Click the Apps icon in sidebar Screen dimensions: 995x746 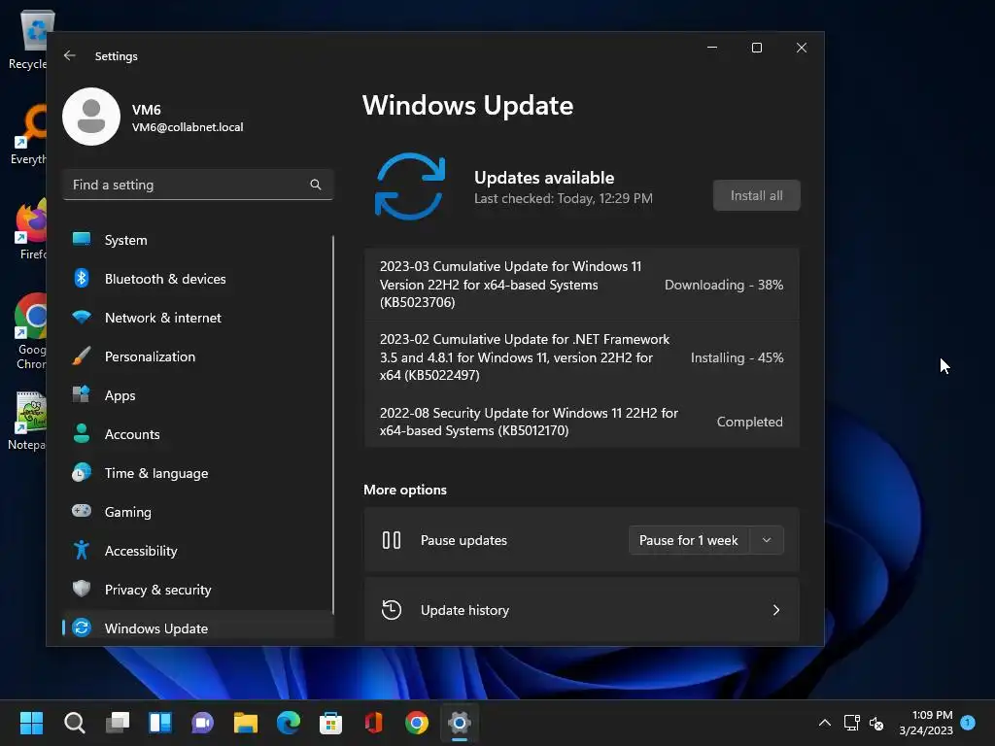(82, 394)
